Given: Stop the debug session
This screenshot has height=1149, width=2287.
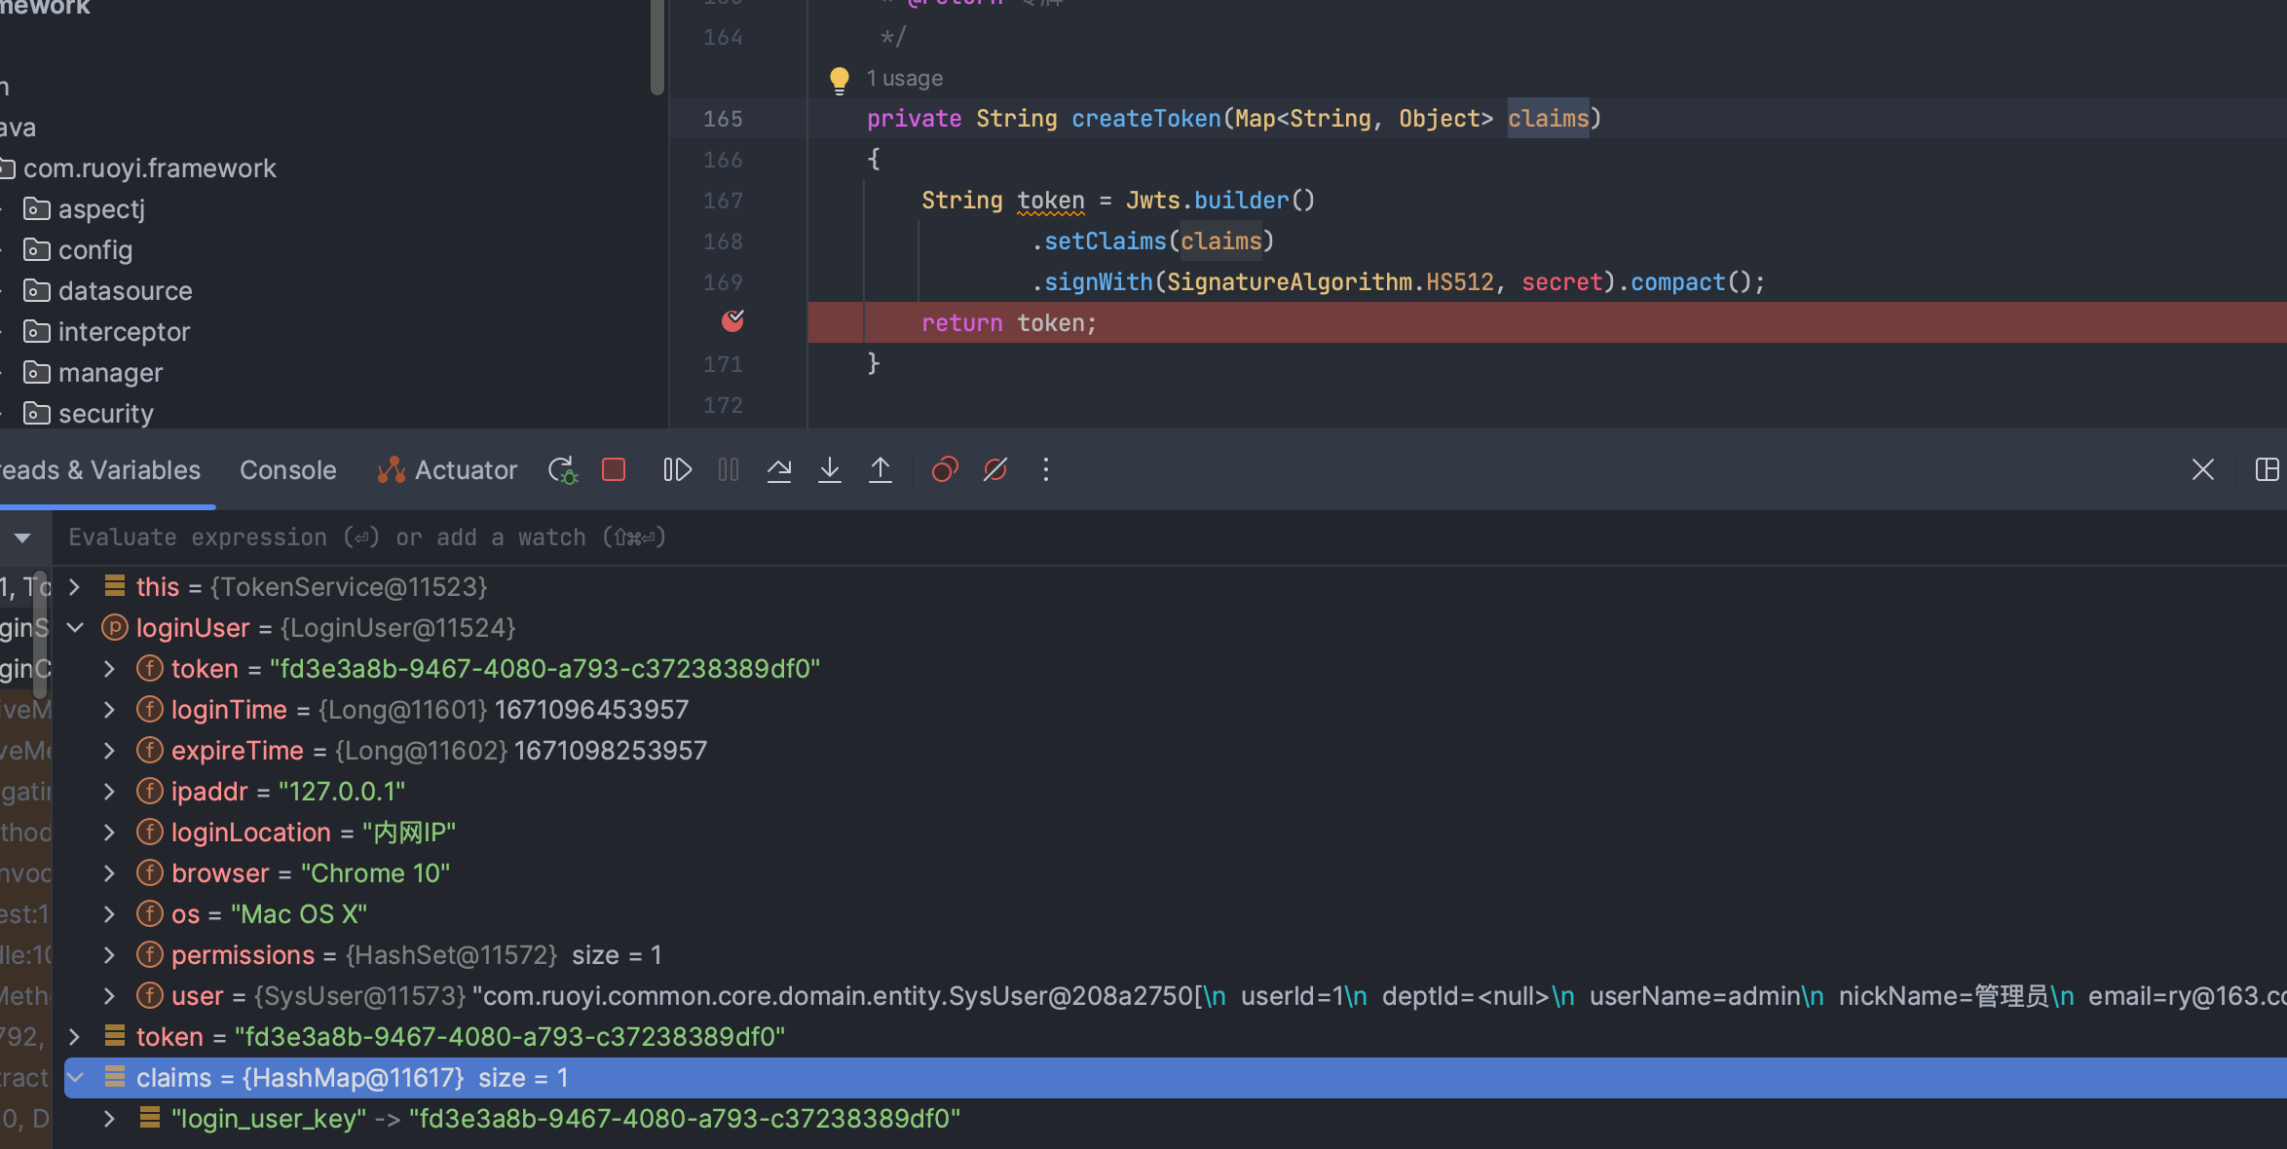Looking at the screenshot, I should tap(614, 470).
